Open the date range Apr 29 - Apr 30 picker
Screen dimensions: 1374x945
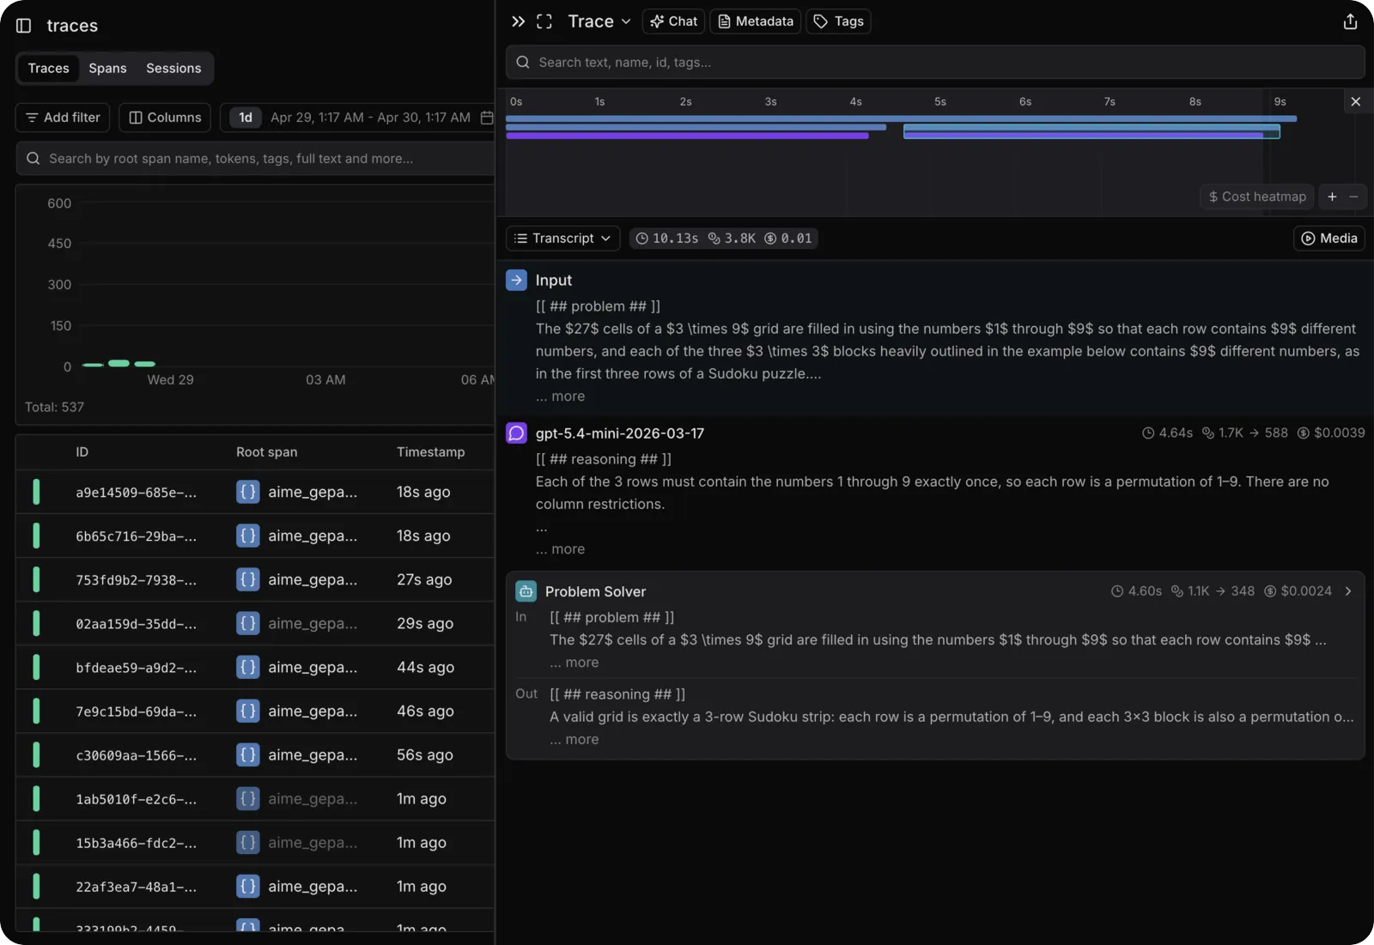click(x=370, y=118)
